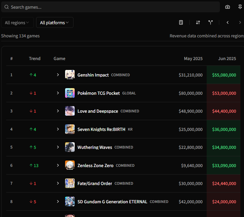Click the $36,000,000 June revenue cell
The height and width of the screenshot is (217, 244).
(224, 129)
